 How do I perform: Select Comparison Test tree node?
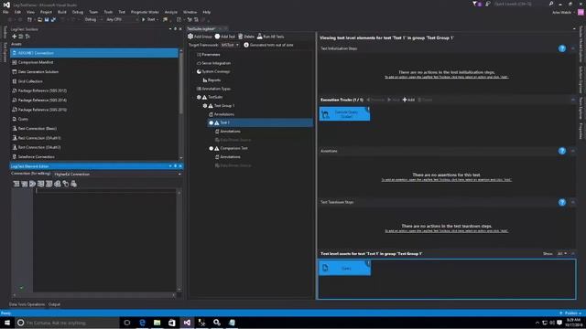tap(234, 148)
